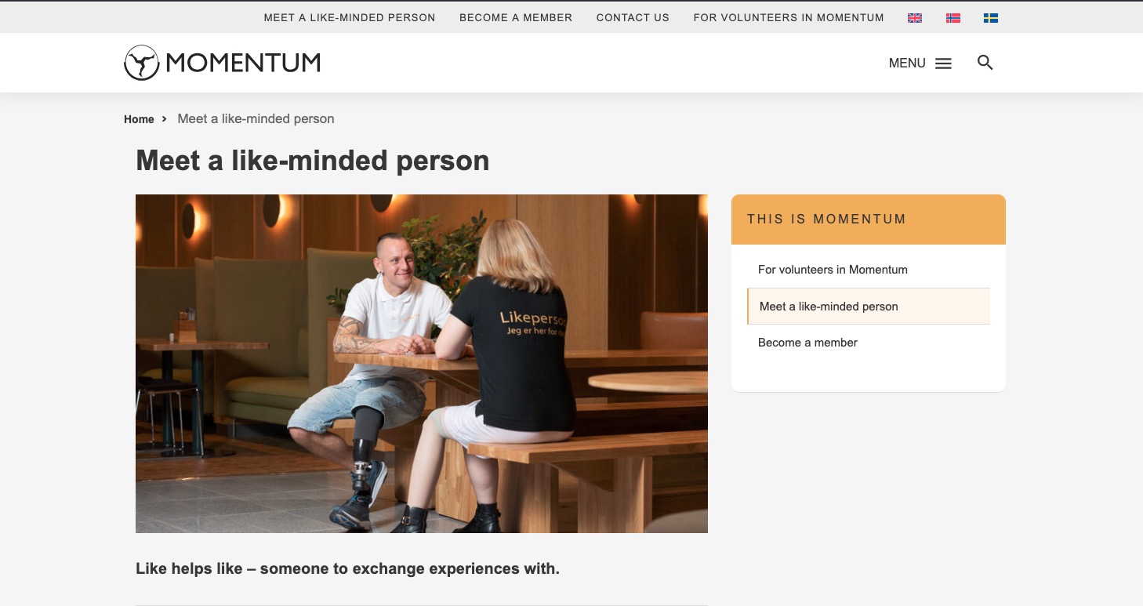The width and height of the screenshot is (1143, 606).
Task: Switch site language to English flag
Action: [914, 17]
